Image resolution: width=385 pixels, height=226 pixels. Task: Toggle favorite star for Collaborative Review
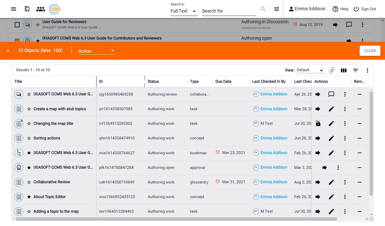29,182
